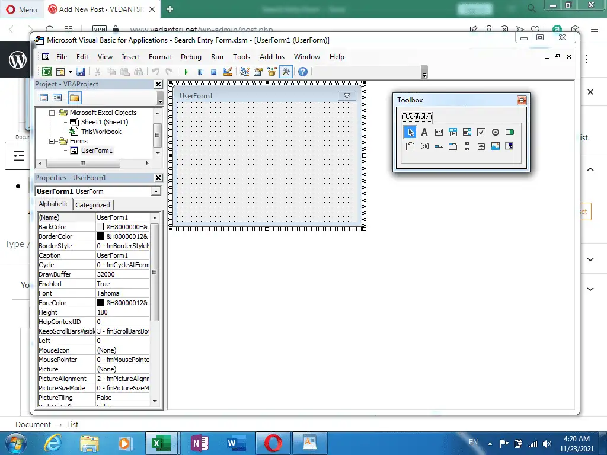Image resolution: width=607 pixels, height=455 pixels.
Task: Open VBA Help question mark icon
Action: coord(303,72)
